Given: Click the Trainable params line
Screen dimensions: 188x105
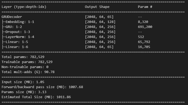Looking at the screenshot, I should coord(27,62).
